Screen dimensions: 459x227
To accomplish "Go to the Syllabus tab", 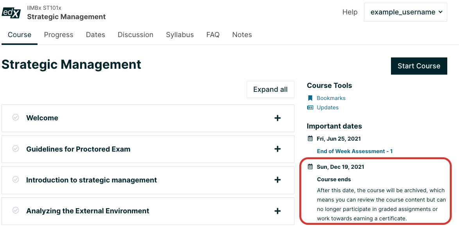I will click(x=180, y=35).
